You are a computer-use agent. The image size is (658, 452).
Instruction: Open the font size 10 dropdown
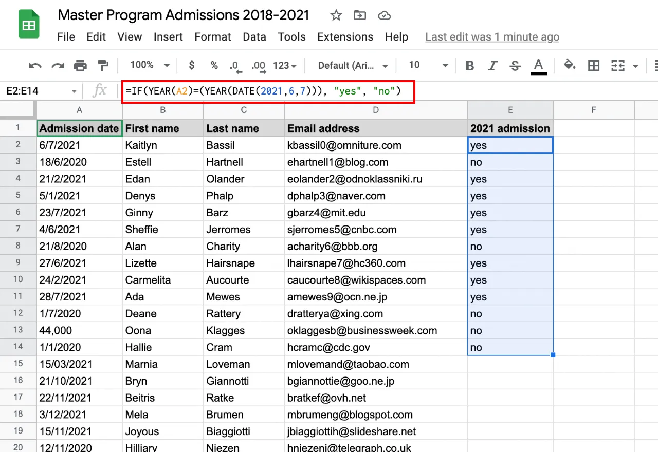[428, 65]
